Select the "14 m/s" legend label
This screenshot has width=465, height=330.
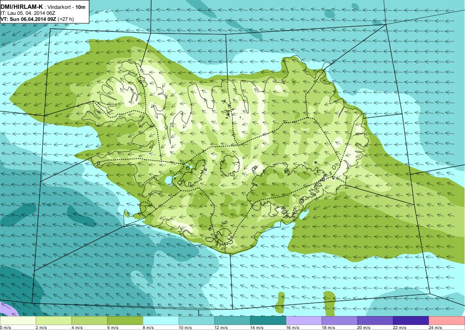[257, 328]
